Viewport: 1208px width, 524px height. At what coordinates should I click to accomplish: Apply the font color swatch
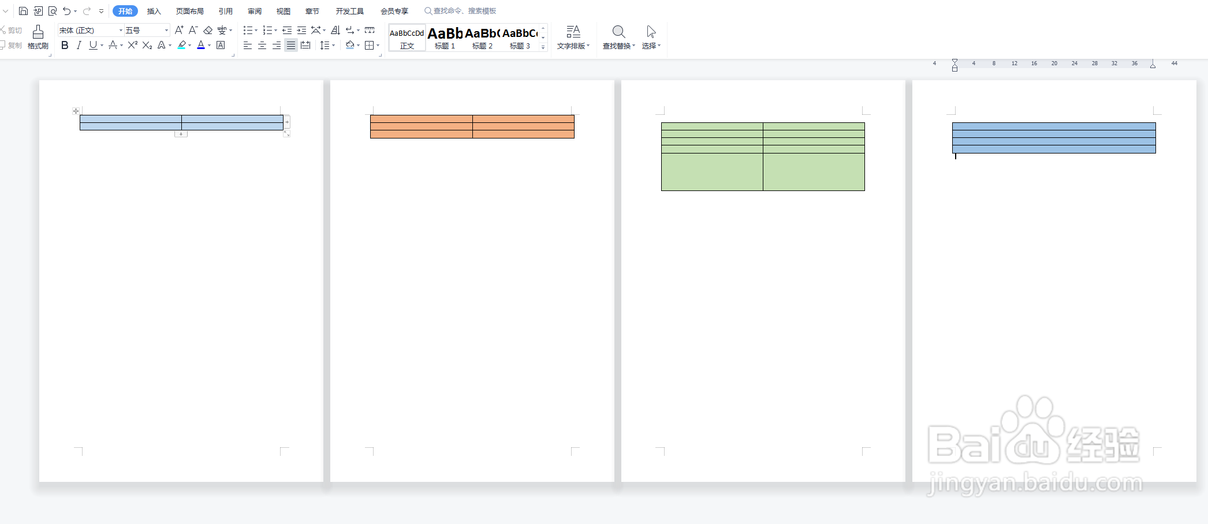201,45
